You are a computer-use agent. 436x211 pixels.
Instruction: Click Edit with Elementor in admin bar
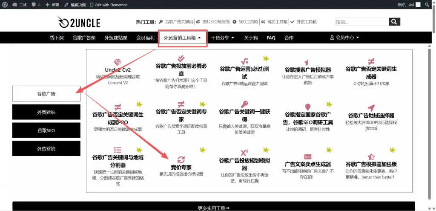[108, 4]
